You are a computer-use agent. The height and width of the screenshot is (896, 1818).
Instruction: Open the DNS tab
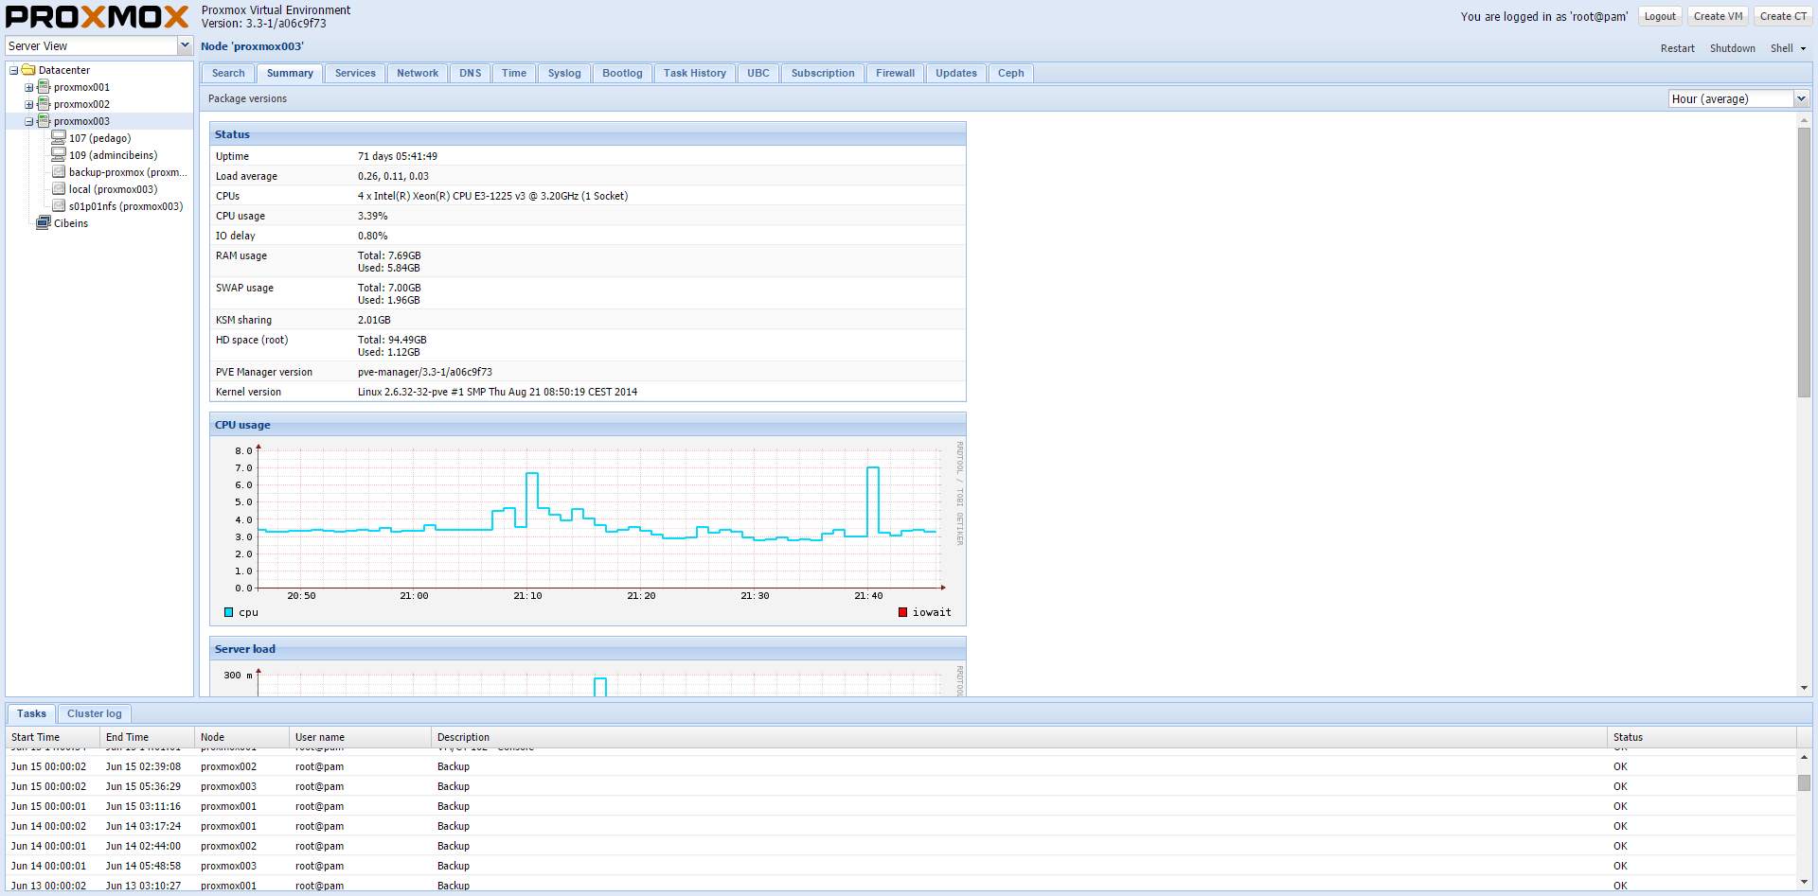point(471,73)
